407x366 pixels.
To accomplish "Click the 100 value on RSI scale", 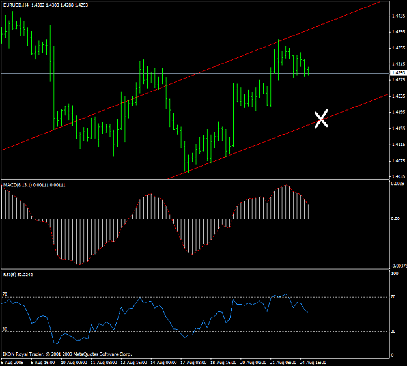I will point(395,273).
